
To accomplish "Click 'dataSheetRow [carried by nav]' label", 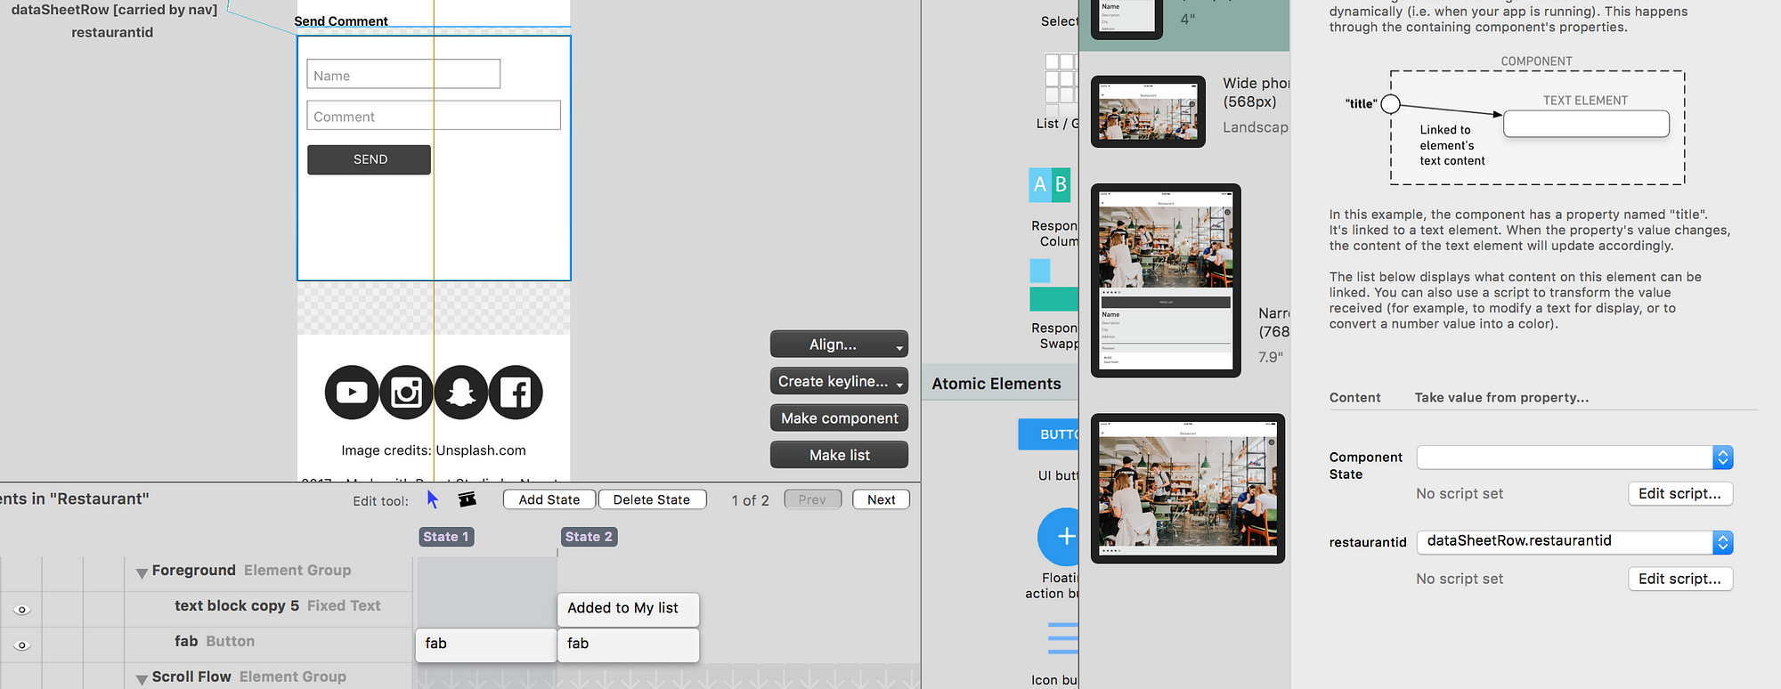I will (114, 10).
